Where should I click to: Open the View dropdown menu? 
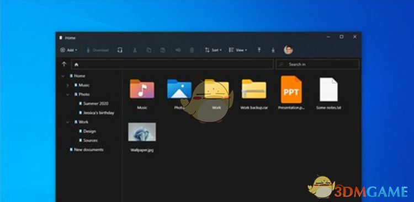(x=238, y=50)
